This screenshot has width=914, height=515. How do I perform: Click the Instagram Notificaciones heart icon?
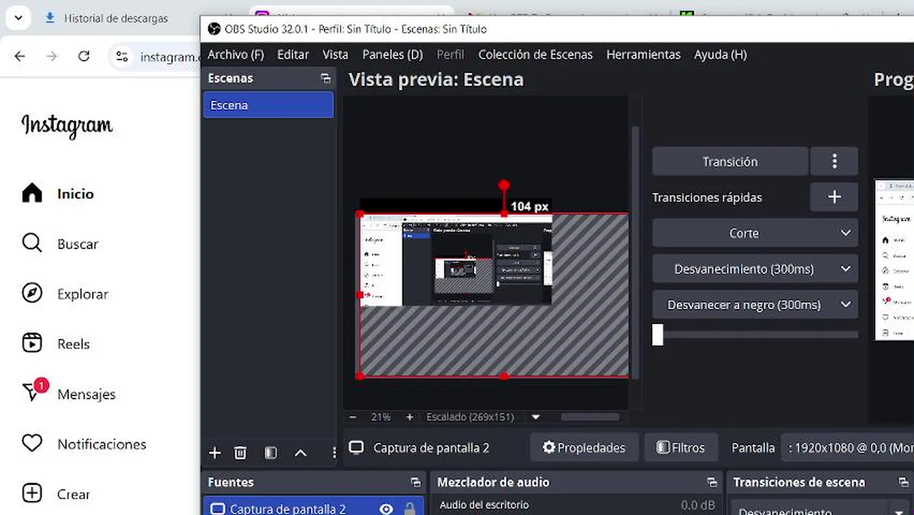pyautogui.click(x=32, y=443)
